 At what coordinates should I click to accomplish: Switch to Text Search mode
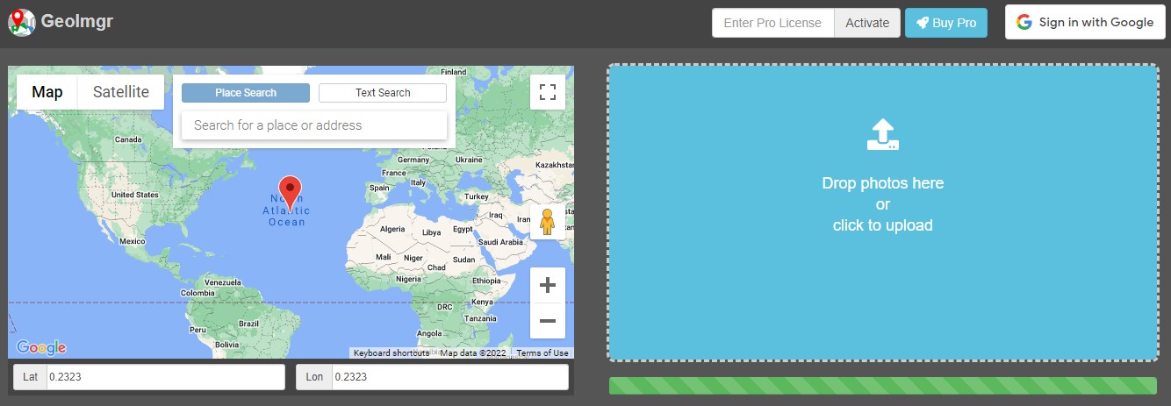[x=383, y=93]
